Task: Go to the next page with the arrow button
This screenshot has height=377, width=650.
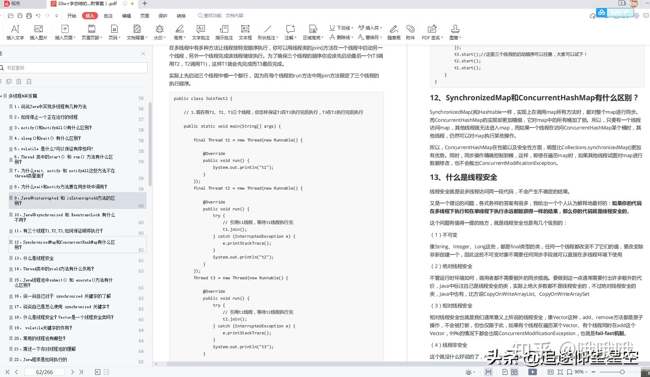Action: [x=72, y=372]
